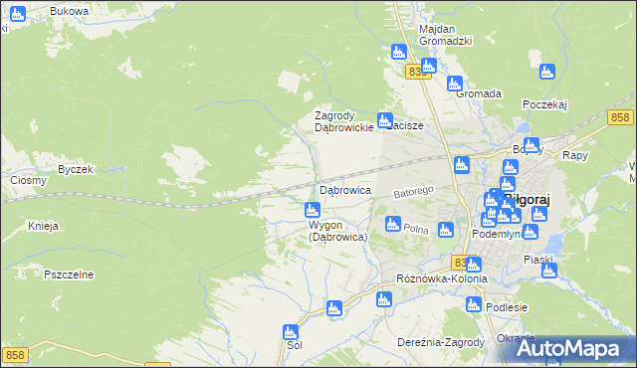
Task: Open factory marker above Różnówka-Kolonia by road 835
Action: coord(474,265)
